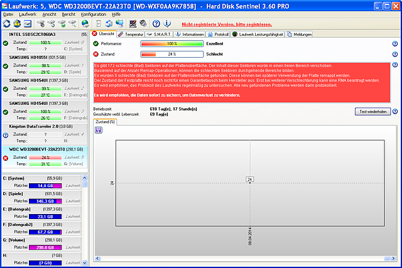Click the estimated lifetime value 69 Tag(e)
This screenshot has height=268, width=402.
(x=159, y=114)
